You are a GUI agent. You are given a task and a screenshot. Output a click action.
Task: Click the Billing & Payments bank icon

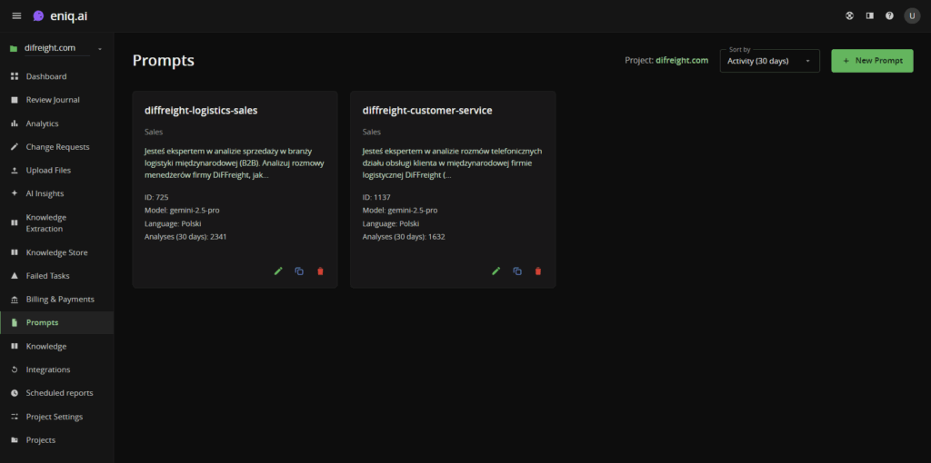click(15, 300)
